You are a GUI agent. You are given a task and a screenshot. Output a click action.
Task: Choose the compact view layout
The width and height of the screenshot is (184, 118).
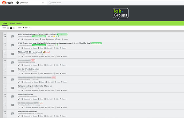[13, 28]
